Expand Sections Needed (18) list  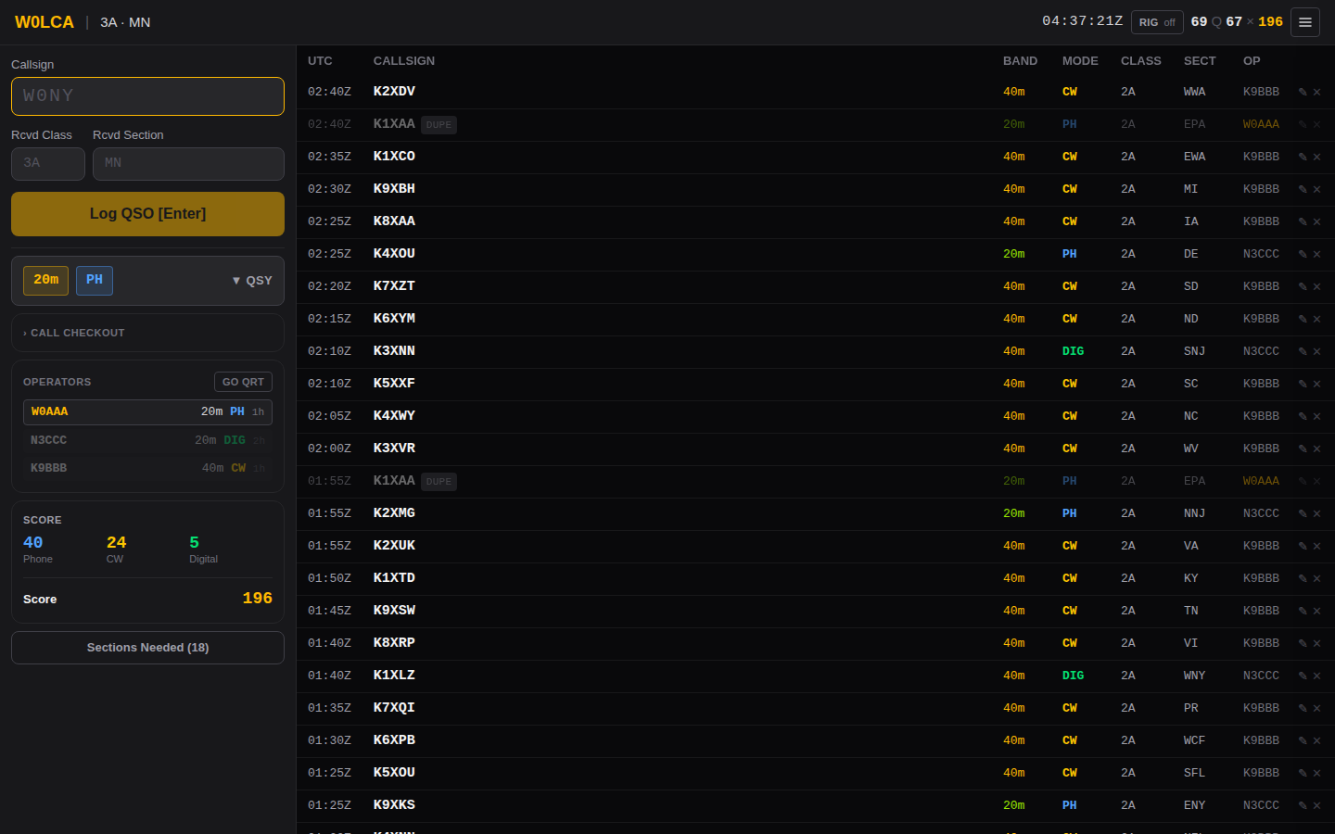coord(147,648)
